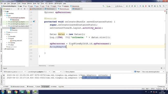The height and width of the screenshot is (94, 168).
Task: Open the Profiler tool window button
Action: (x=54, y=86)
